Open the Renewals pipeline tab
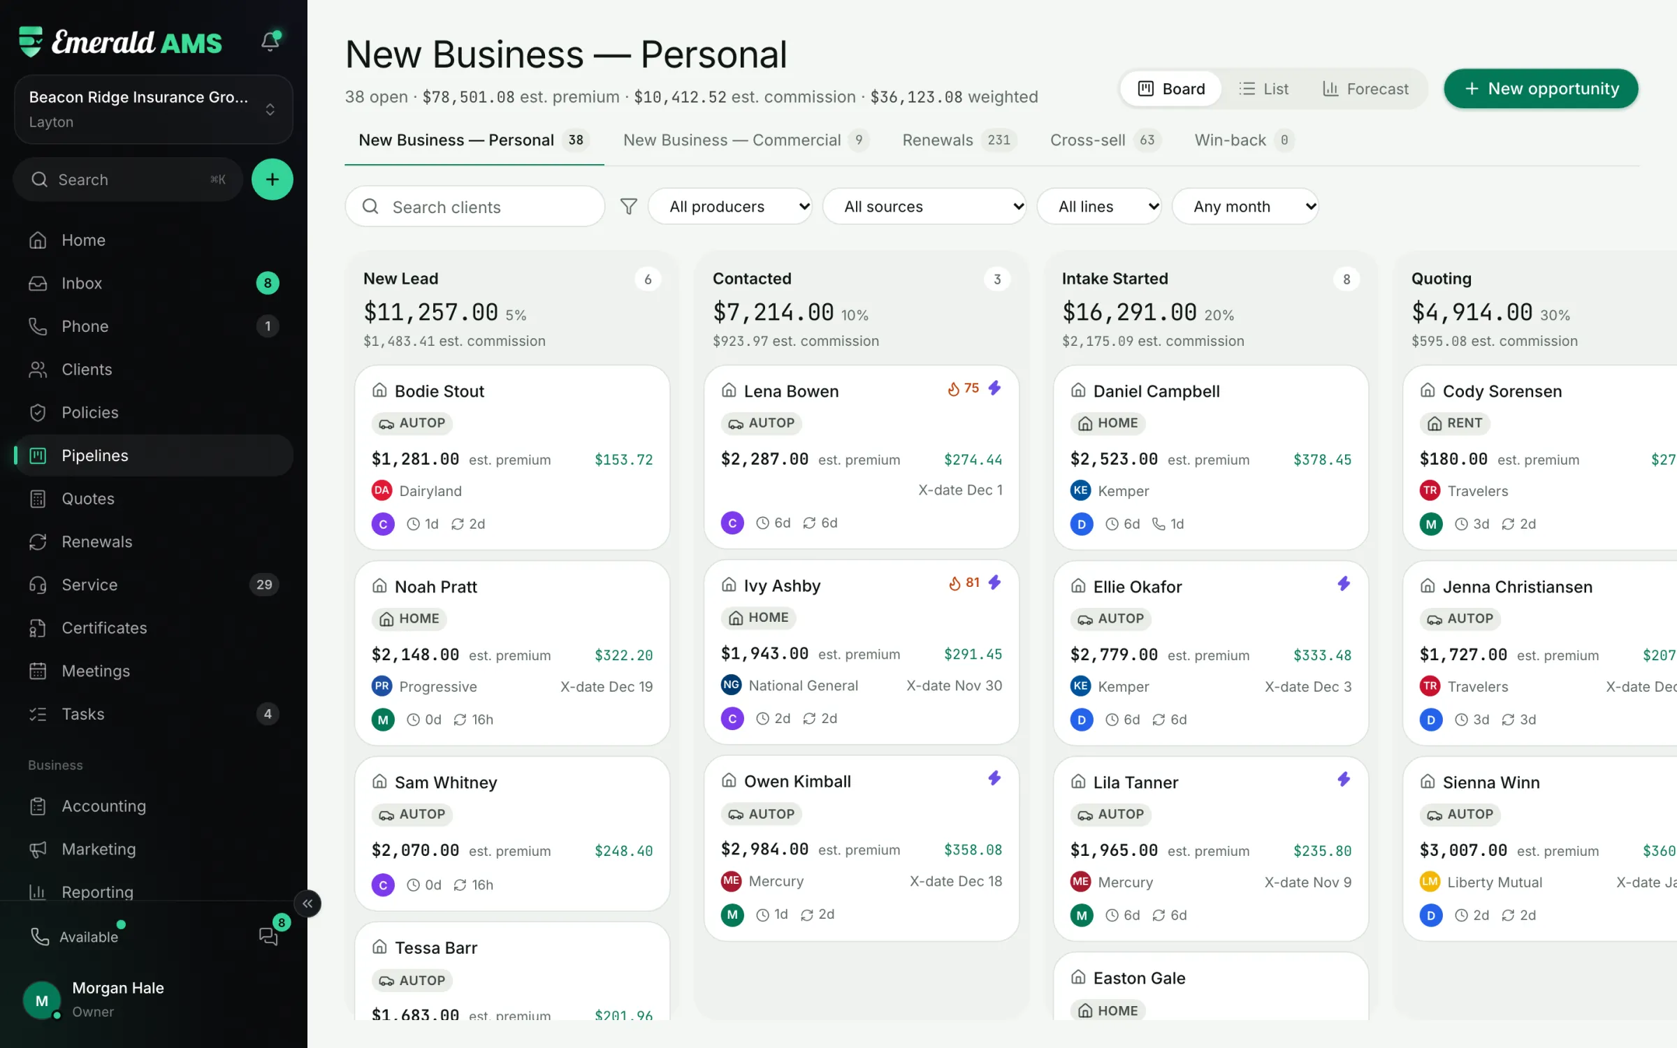The height and width of the screenshot is (1048, 1677). click(959, 140)
